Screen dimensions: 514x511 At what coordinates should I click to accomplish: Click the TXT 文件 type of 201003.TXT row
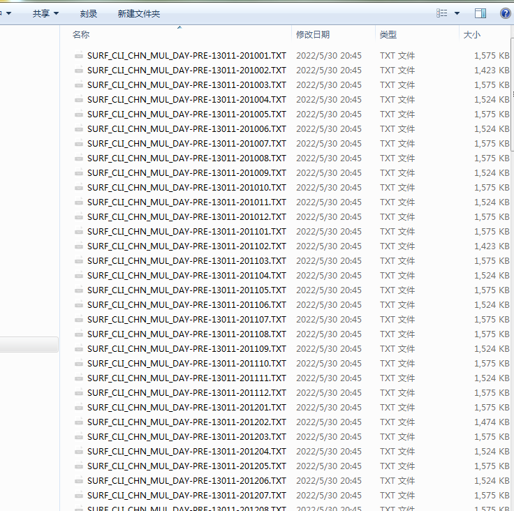pos(397,85)
